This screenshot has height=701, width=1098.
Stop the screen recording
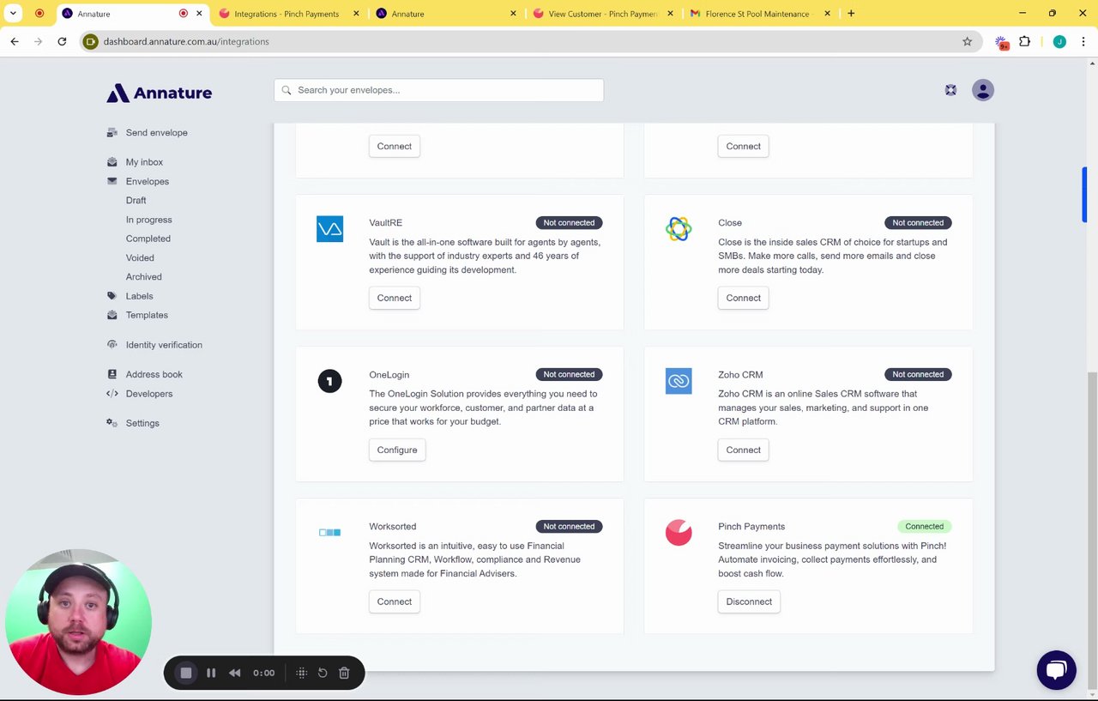pyautogui.click(x=186, y=674)
